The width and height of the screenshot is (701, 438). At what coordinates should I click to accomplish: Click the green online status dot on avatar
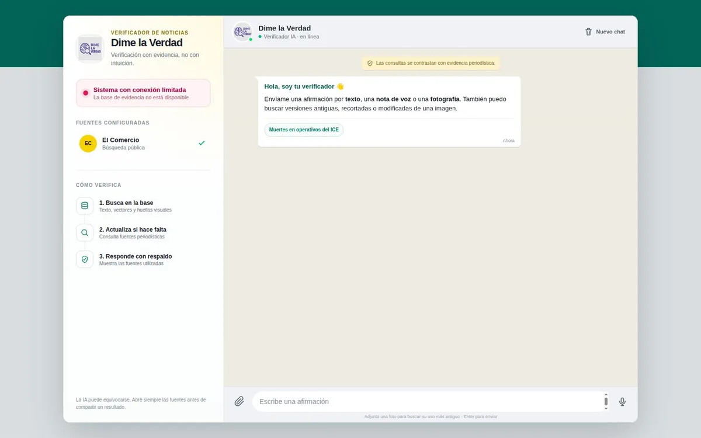[x=251, y=39]
